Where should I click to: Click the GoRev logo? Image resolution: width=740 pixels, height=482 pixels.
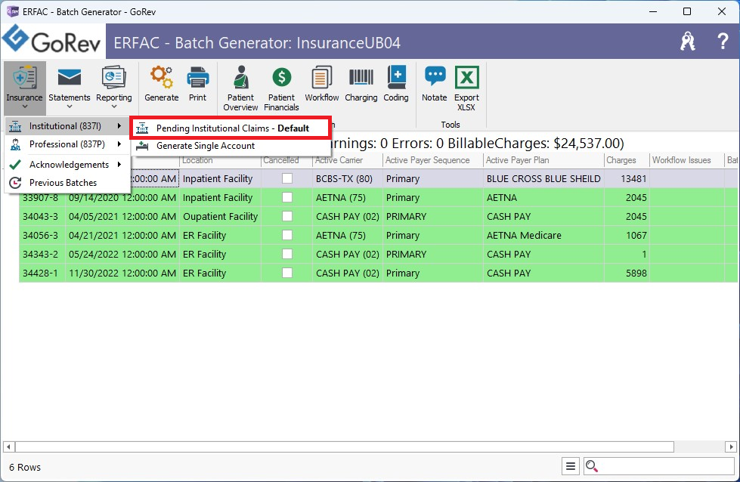52,41
